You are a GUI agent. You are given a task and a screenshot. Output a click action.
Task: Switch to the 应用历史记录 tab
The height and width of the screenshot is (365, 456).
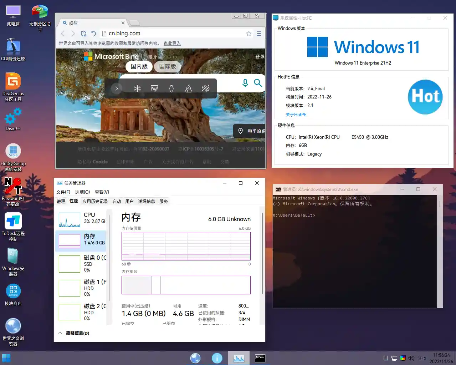pos(95,201)
